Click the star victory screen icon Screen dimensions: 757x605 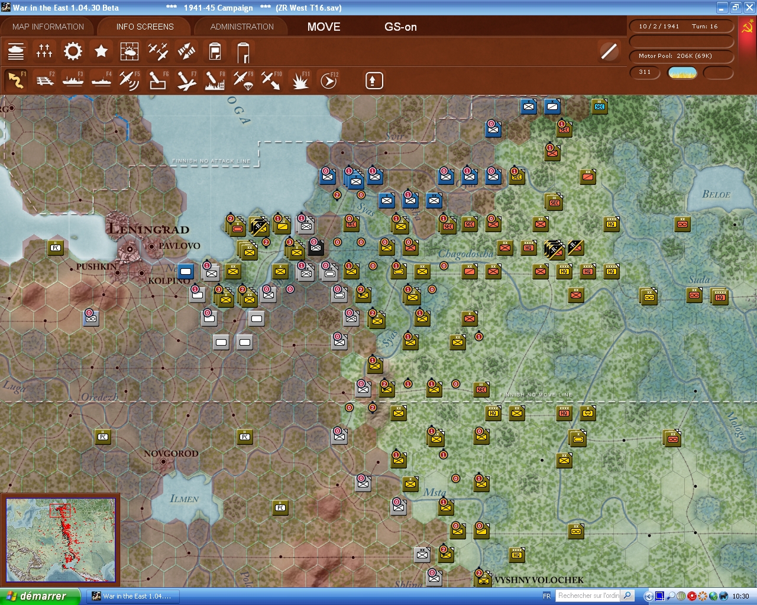(101, 51)
